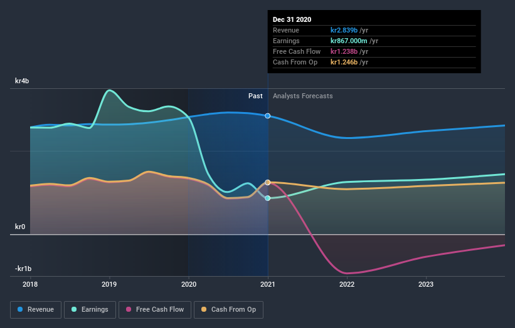Click the -kr1b y-axis label
Screen dimensions: 515x328
click(23, 269)
